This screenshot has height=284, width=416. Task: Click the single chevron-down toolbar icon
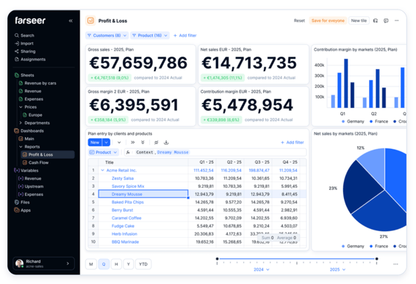[x=119, y=142]
